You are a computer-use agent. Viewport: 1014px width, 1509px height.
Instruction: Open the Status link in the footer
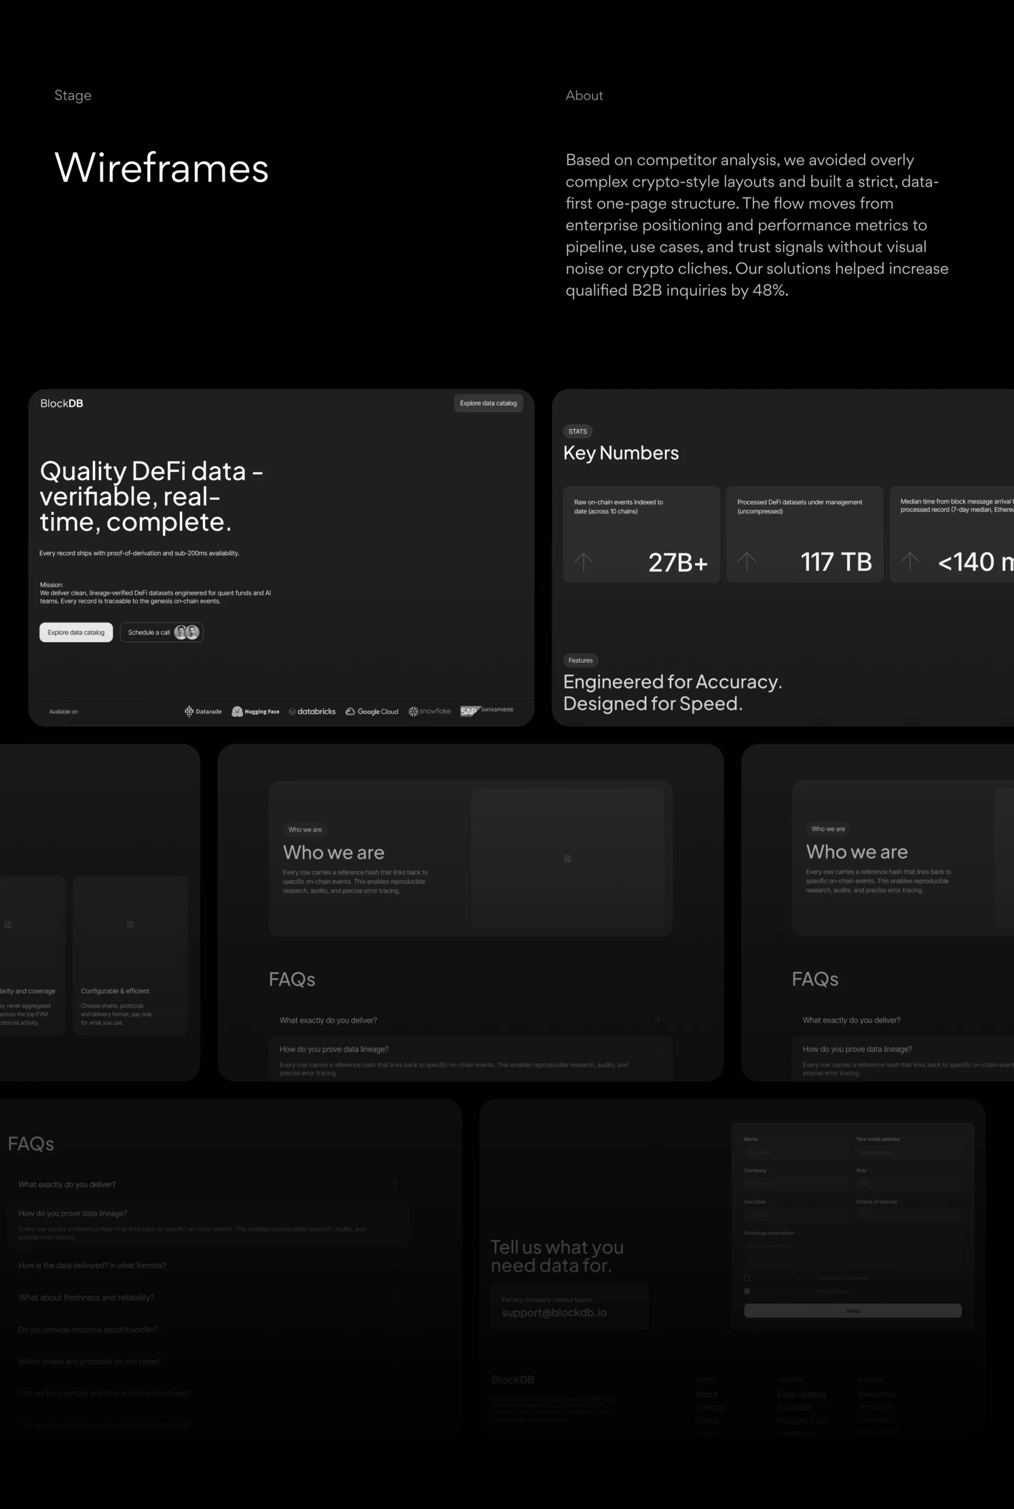tap(708, 1420)
